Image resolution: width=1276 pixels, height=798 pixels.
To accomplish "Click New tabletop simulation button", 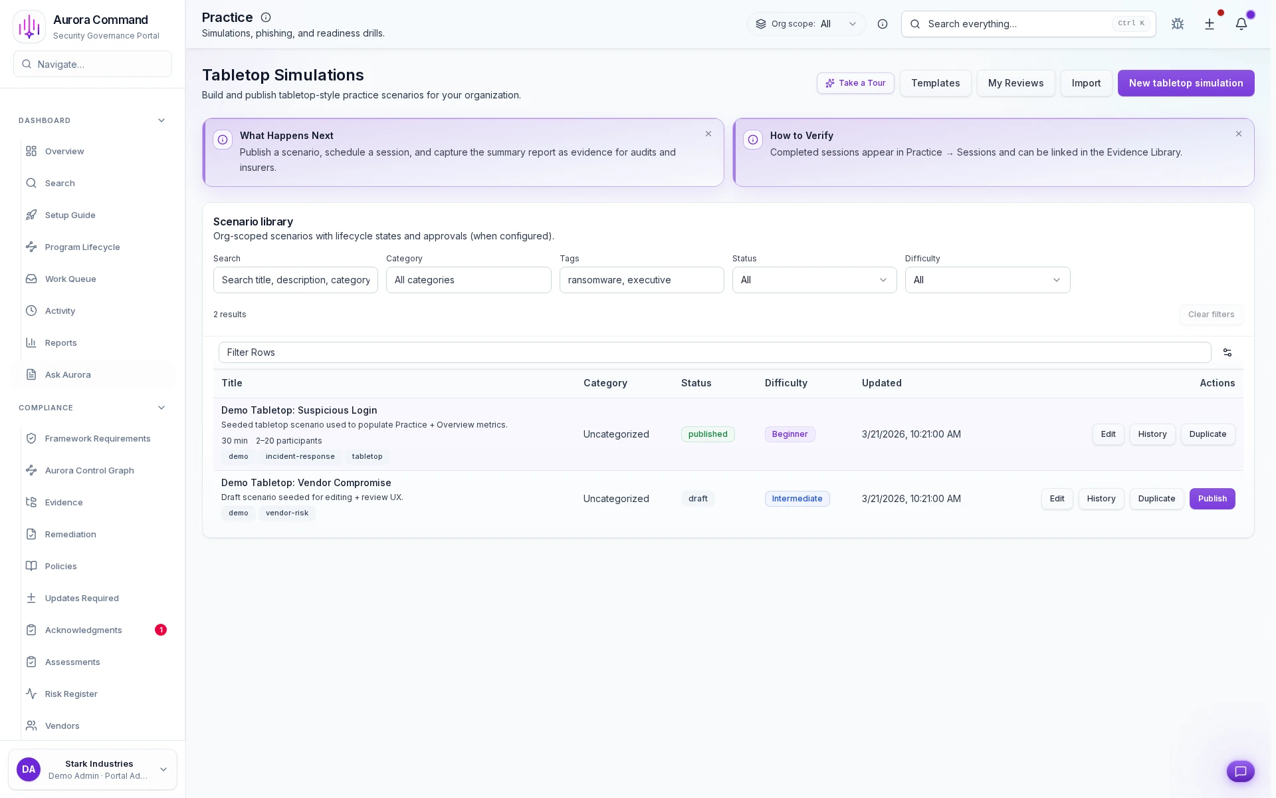I will 1186,83.
